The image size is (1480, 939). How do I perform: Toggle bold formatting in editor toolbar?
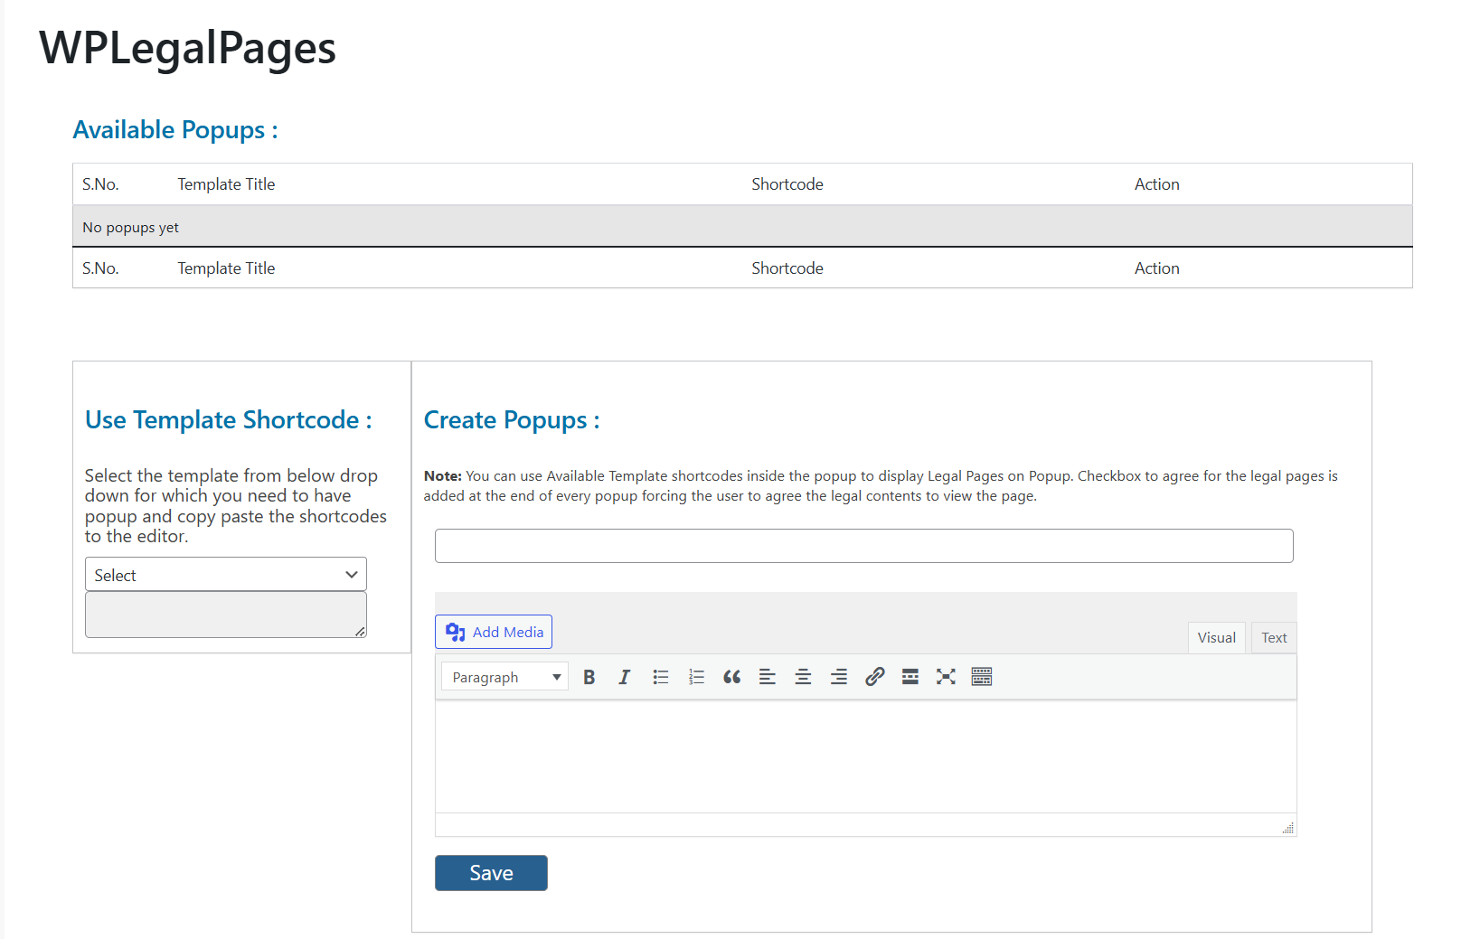pos(589,677)
